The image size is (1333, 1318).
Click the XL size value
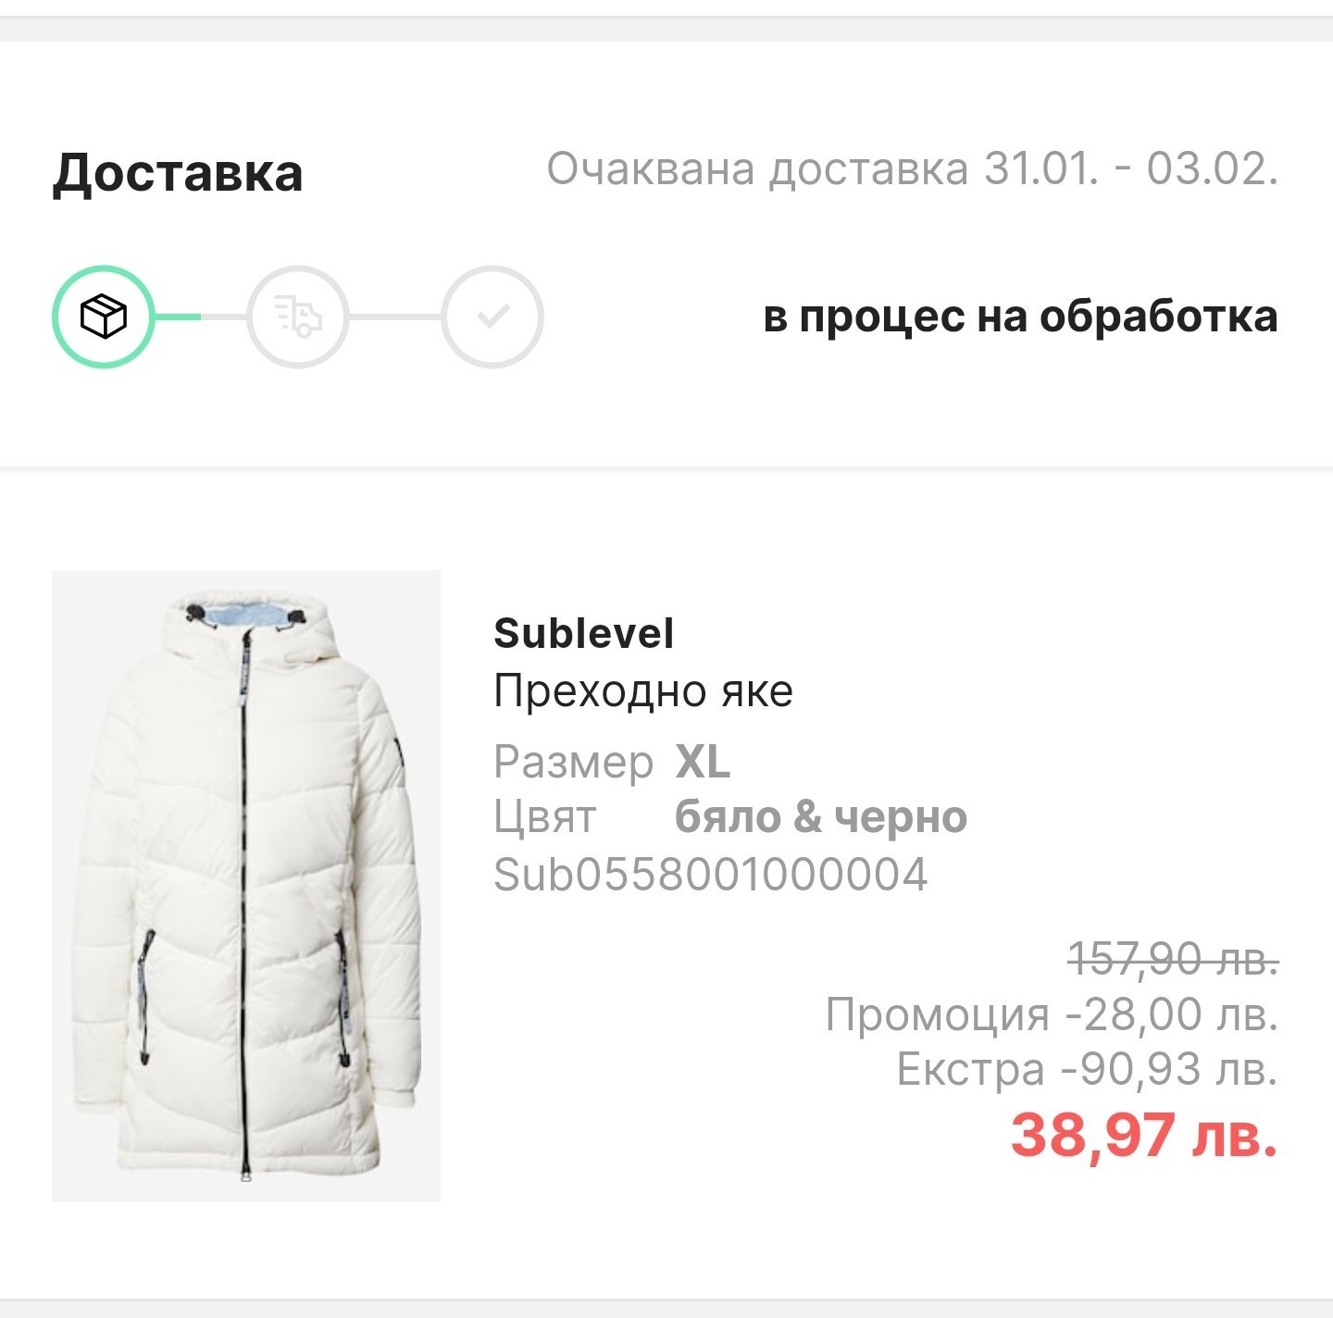tap(703, 763)
